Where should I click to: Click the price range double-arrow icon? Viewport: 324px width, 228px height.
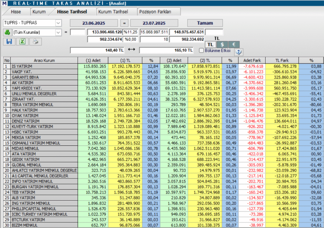tap(131, 50)
